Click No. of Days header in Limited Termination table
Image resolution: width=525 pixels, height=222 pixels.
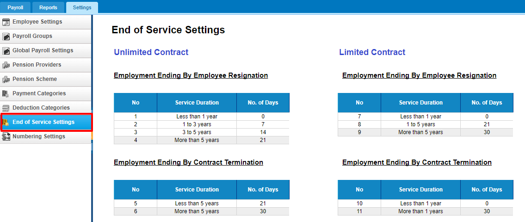point(487,190)
